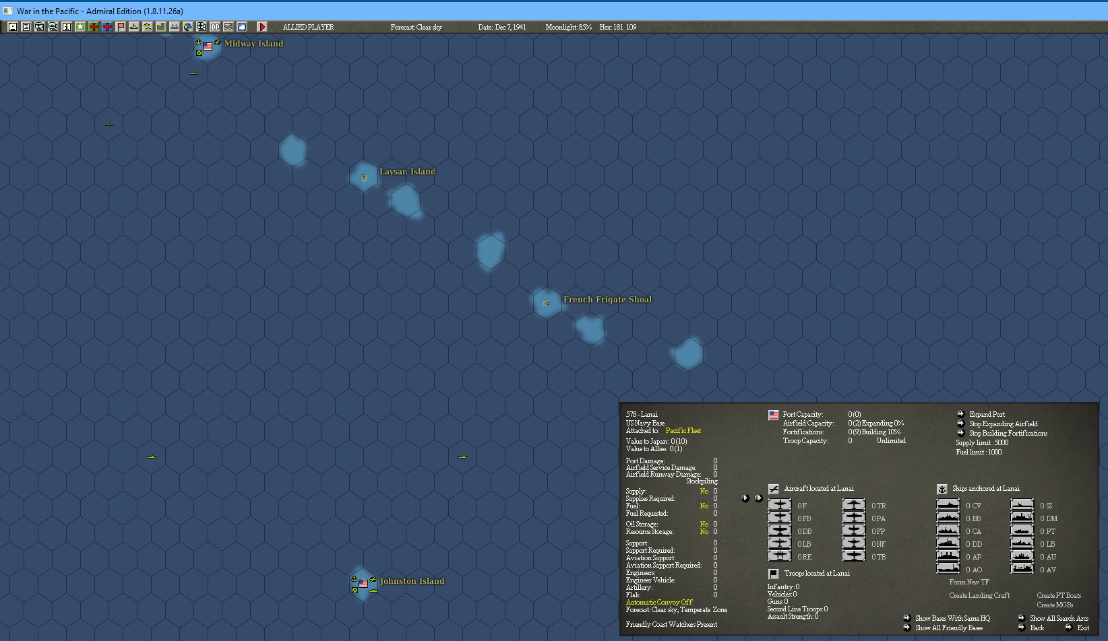Toggle 'Stop Building Fortifications' arrow
The height and width of the screenshot is (641, 1108).
click(961, 433)
